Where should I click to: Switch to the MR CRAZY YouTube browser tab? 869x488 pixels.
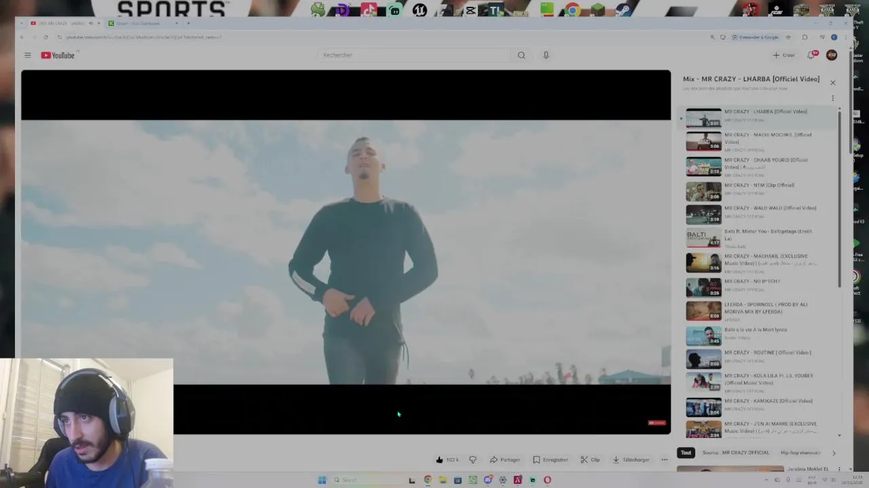click(63, 23)
